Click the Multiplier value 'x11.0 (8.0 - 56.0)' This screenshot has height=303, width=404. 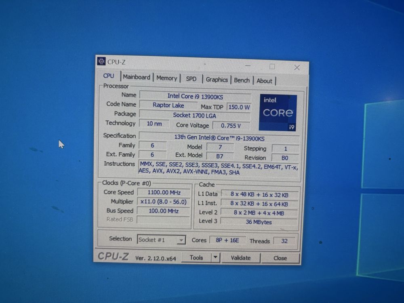coord(163,202)
